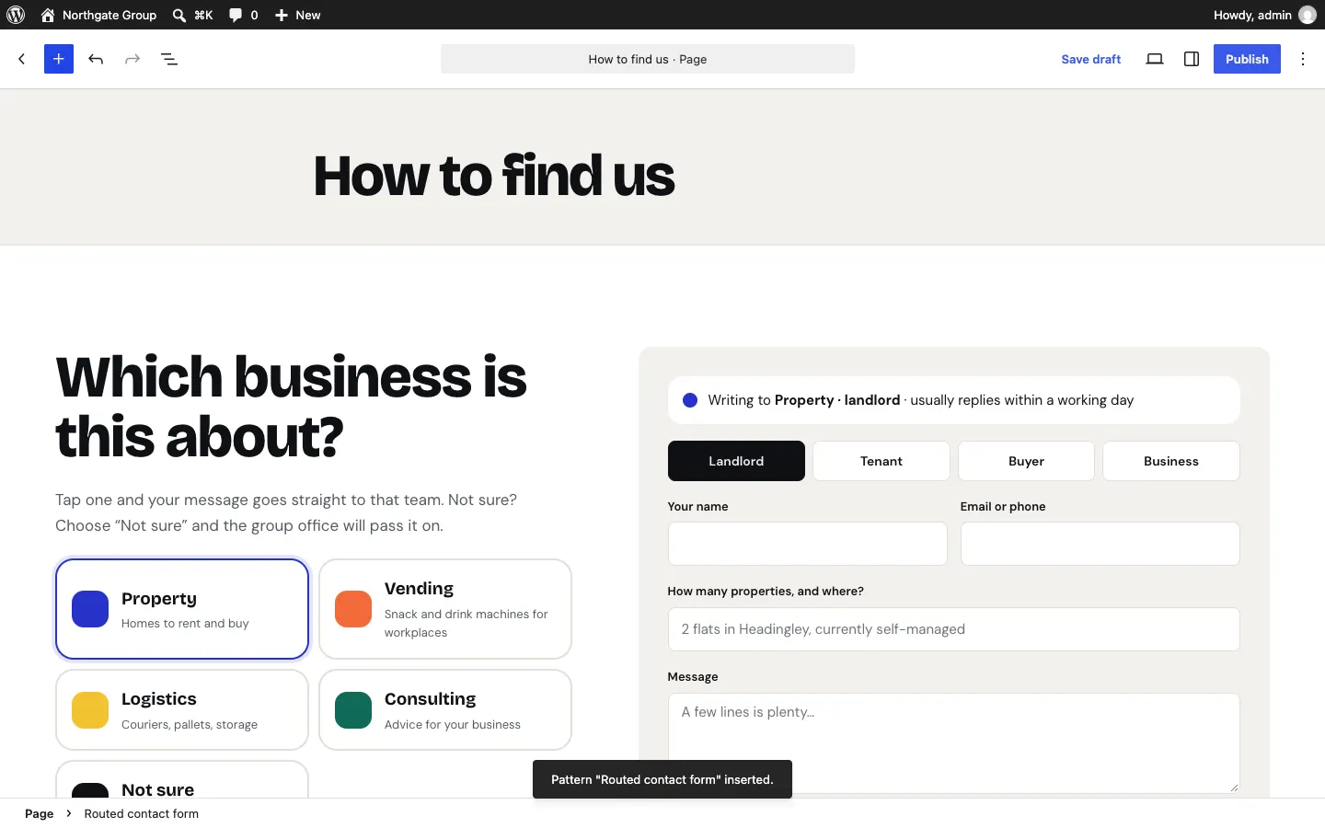Open the comments bubble in admin bar
1325x828 pixels.
pos(243,15)
